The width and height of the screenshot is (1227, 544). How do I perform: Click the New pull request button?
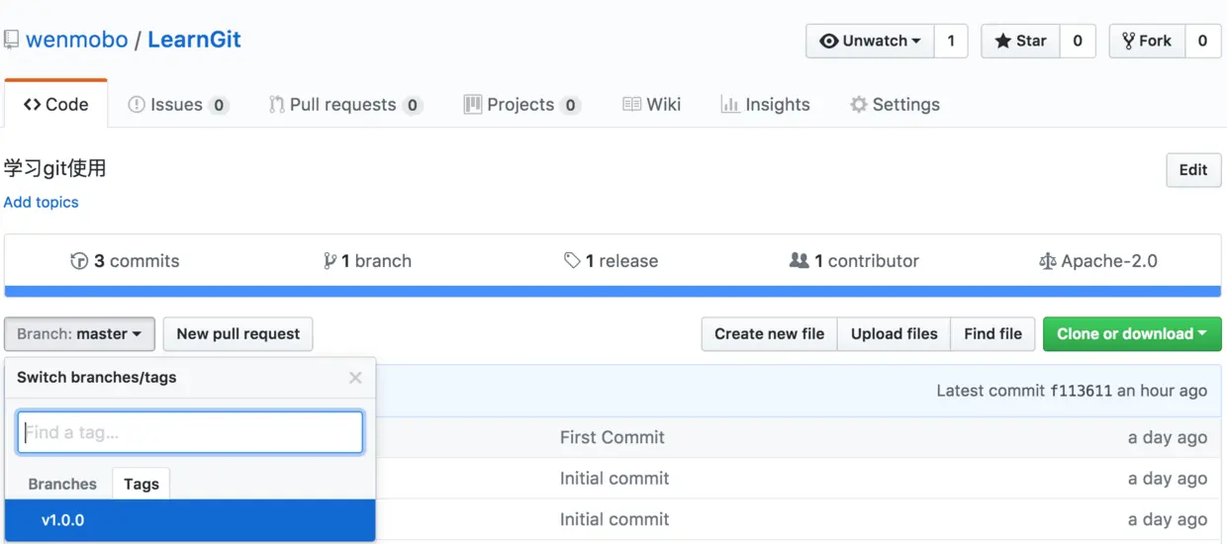click(237, 334)
